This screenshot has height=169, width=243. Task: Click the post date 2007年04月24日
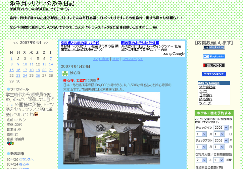pos(76,66)
